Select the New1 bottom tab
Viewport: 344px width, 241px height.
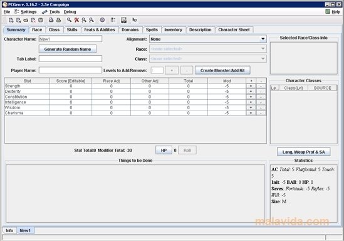click(x=25, y=230)
